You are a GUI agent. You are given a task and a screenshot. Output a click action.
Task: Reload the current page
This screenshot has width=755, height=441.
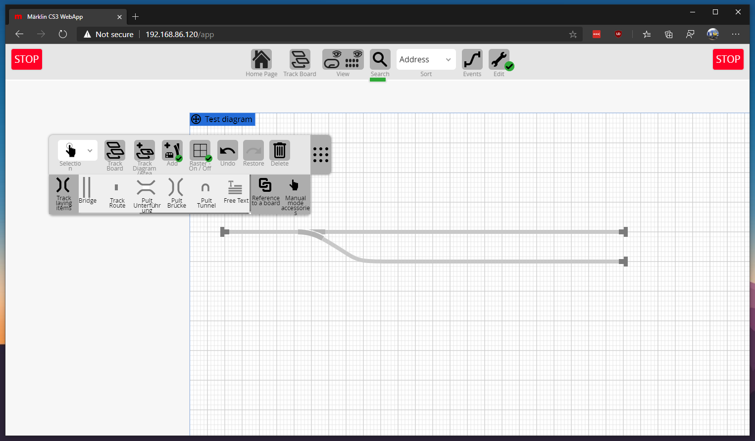pyautogui.click(x=63, y=34)
